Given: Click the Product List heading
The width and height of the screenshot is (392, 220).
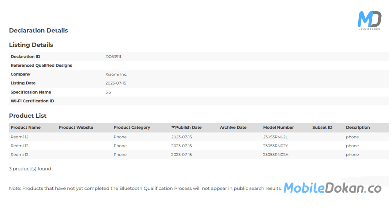Looking at the screenshot, I should tap(28, 116).
